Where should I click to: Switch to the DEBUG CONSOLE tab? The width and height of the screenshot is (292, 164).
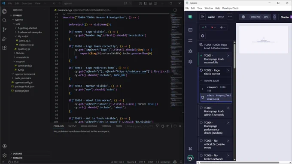coord(89,126)
